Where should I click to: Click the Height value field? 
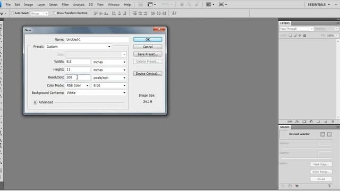coord(78,70)
